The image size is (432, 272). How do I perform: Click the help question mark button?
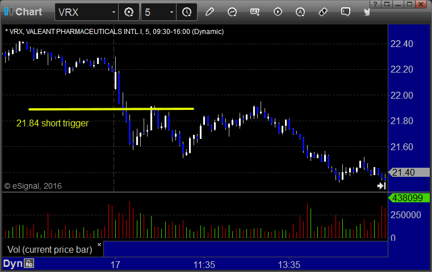click(x=375, y=4)
